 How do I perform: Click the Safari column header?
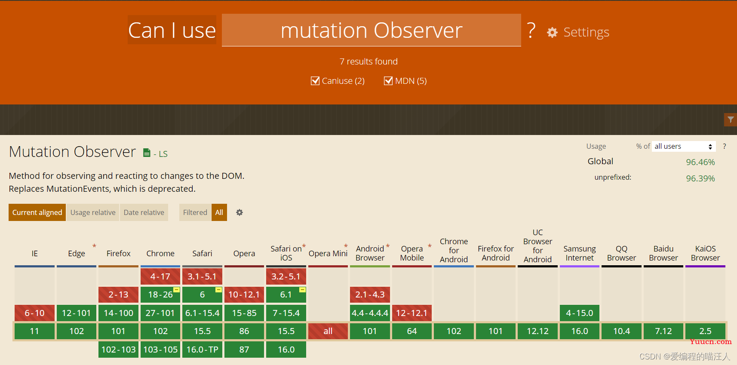point(202,254)
